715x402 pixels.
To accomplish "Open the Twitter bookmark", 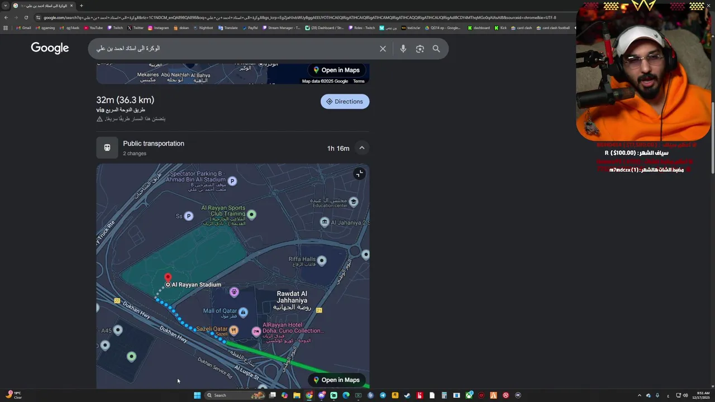I will point(136,28).
